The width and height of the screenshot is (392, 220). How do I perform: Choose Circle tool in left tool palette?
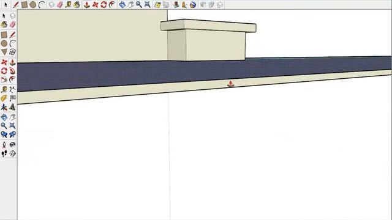(4, 43)
